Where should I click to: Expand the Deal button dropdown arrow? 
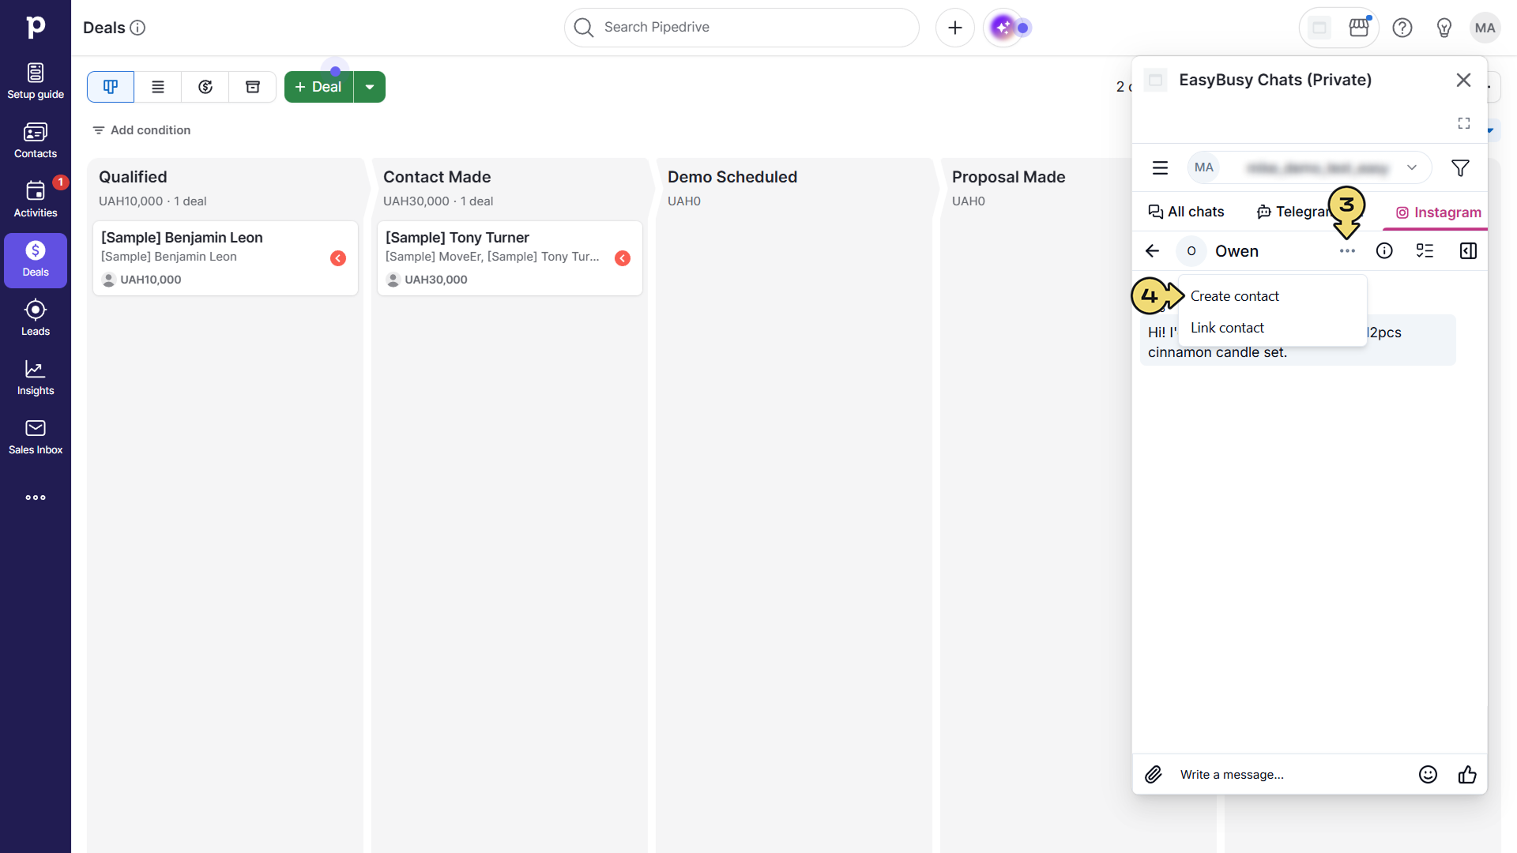(370, 87)
